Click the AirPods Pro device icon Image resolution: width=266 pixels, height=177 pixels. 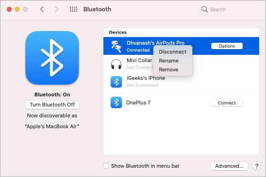click(x=116, y=47)
